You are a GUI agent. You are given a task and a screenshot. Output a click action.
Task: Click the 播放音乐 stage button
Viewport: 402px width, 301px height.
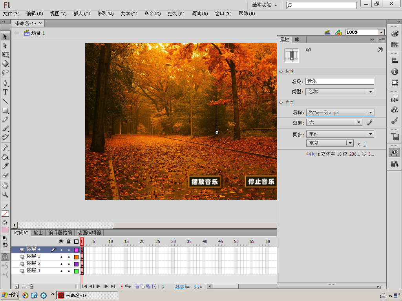[x=205, y=182]
